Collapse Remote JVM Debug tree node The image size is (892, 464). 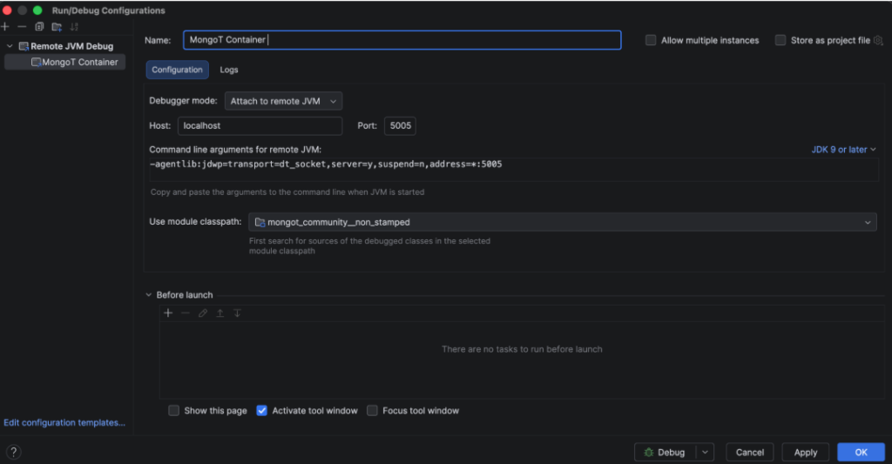pyautogui.click(x=10, y=46)
